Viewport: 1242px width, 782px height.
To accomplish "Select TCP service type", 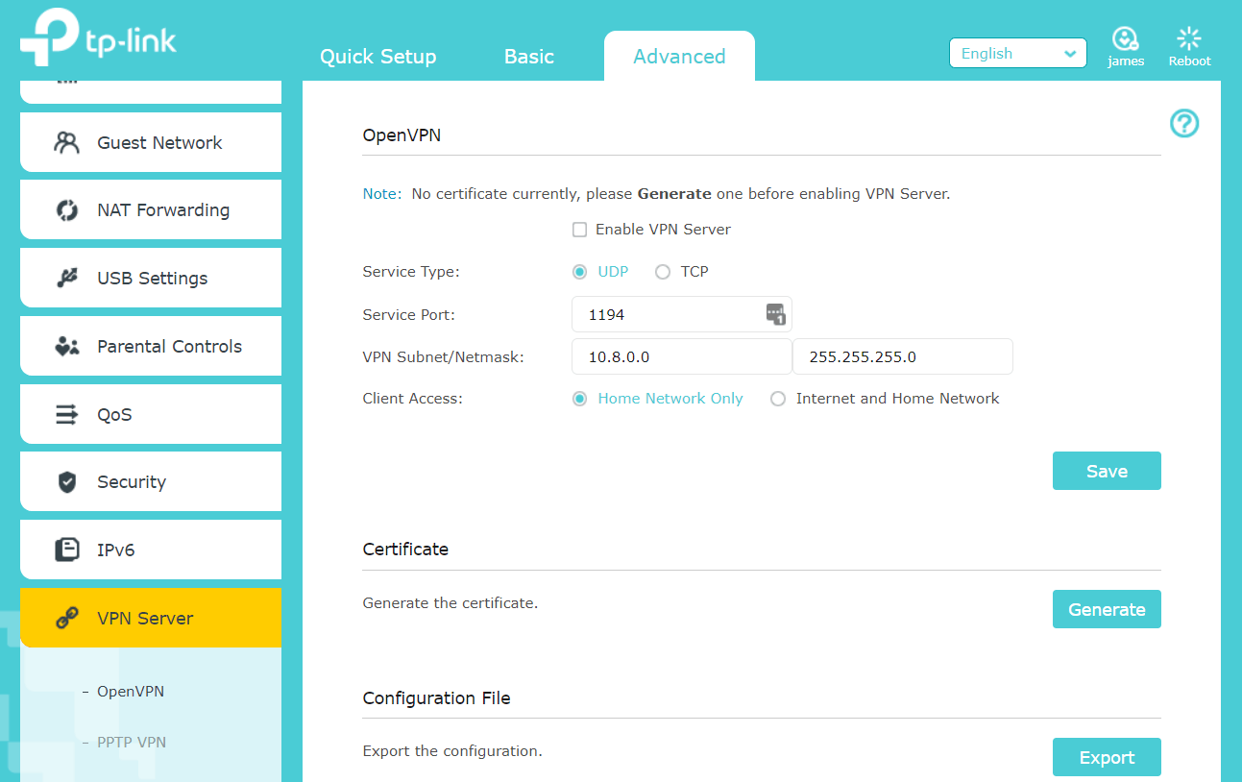I will click(x=663, y=272).
